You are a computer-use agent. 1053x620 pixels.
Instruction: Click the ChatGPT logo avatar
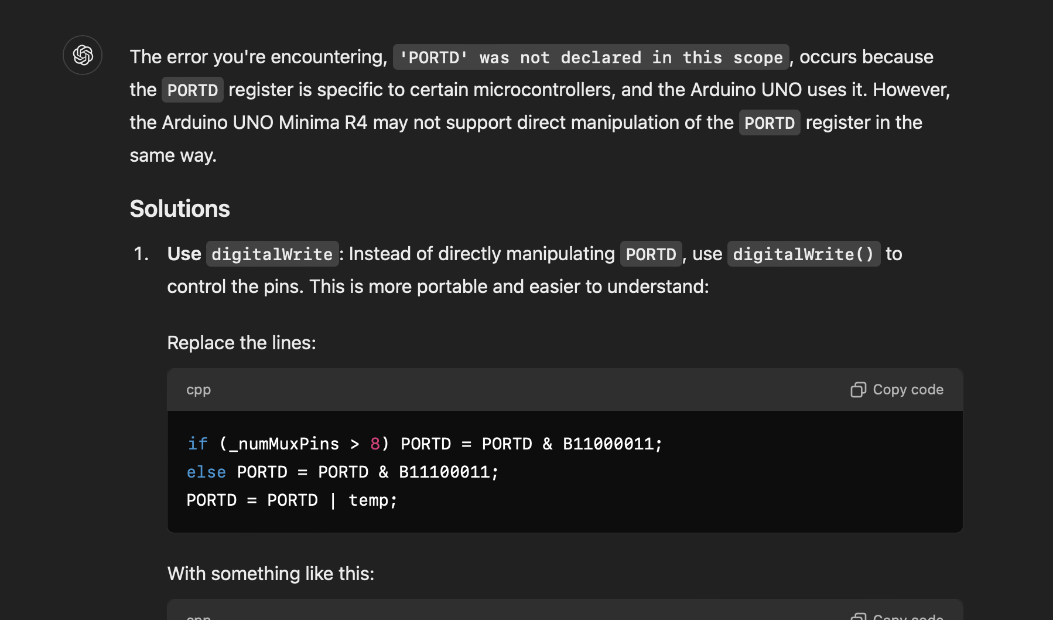pyautogui.click(x=83, y=55)
